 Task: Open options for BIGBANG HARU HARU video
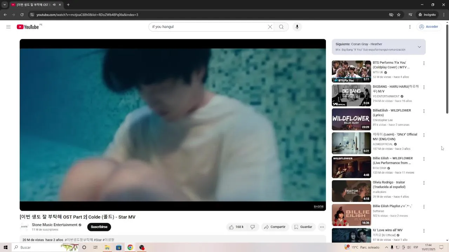pos(424,87)
